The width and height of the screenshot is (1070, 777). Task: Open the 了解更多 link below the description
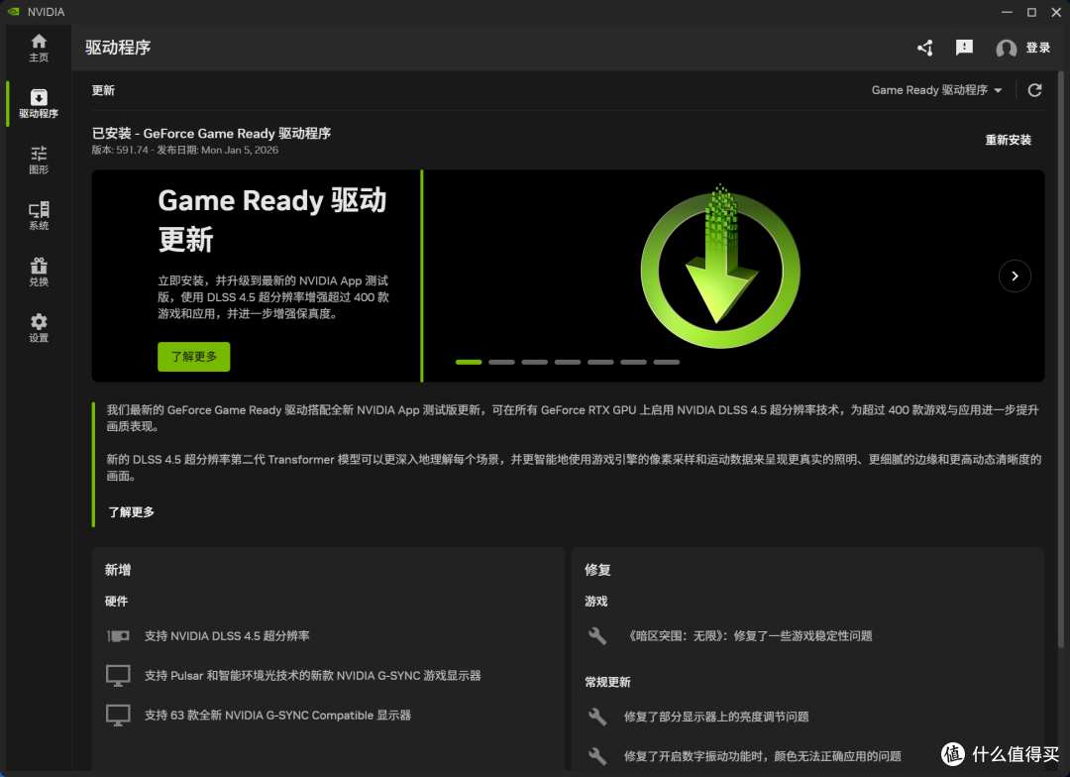click(x=131, y=512)
